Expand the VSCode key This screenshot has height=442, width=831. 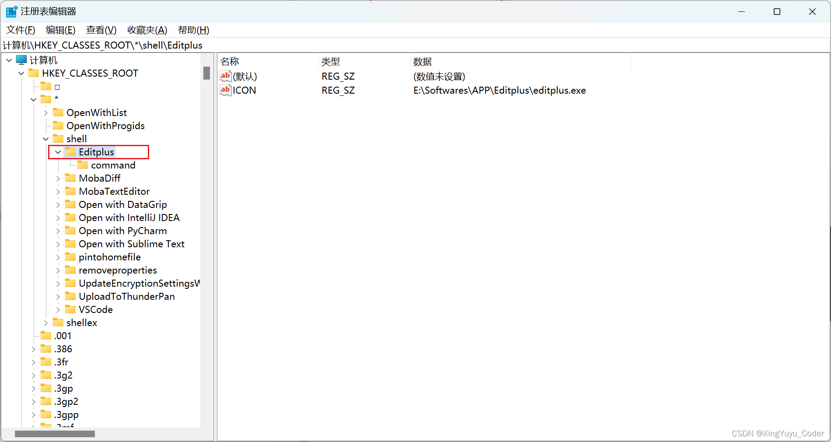coord(58,310)
